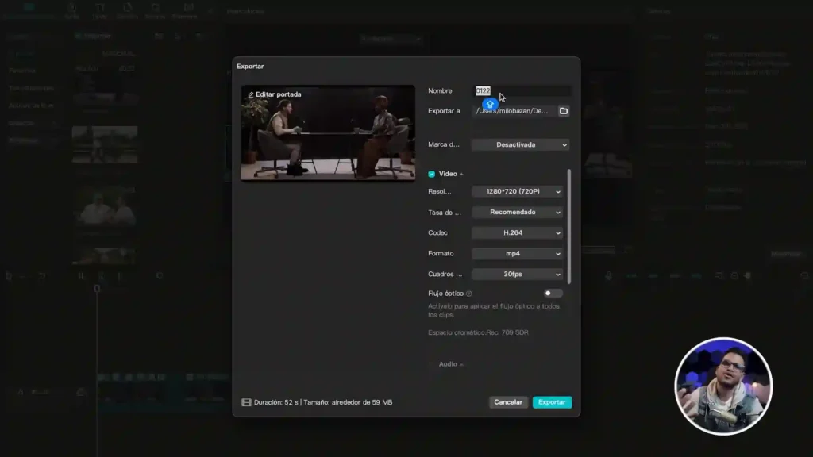
Task: Click the folder icon beside the Exportar a path
Action: point(564,111)
